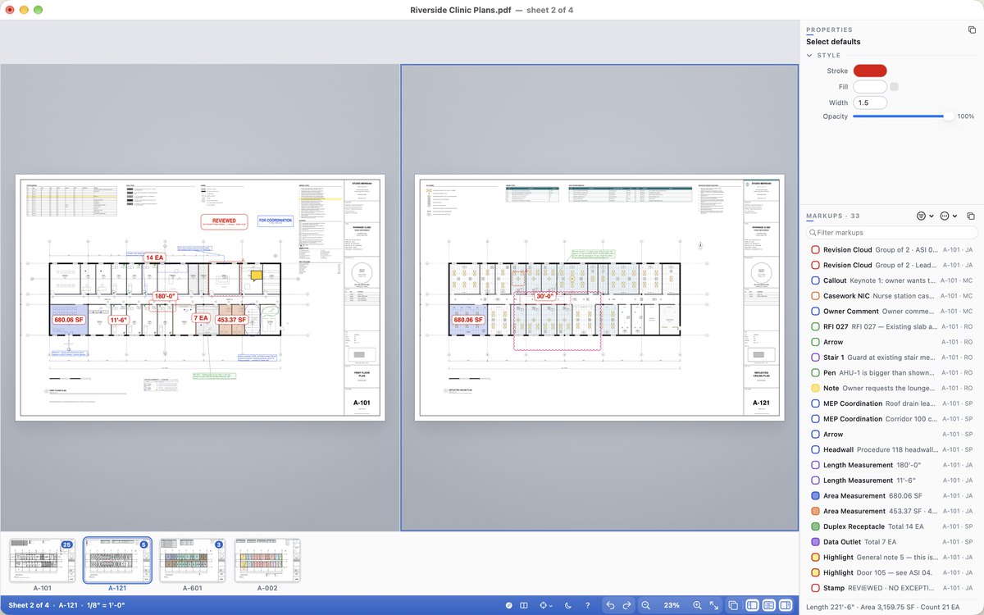Image resolution: width=984 pixels, height=615 pixels.
Task: Click the FOR COORDINATION stamp on plan
Action: (275, 221)
